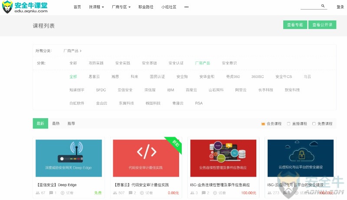Switch to the 推荐 tab

(x=71, y=123)
